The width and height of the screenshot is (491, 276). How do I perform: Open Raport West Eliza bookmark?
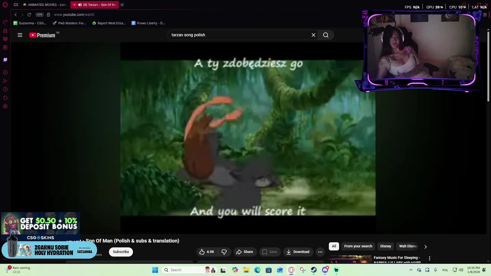click(x=109, y=23)
